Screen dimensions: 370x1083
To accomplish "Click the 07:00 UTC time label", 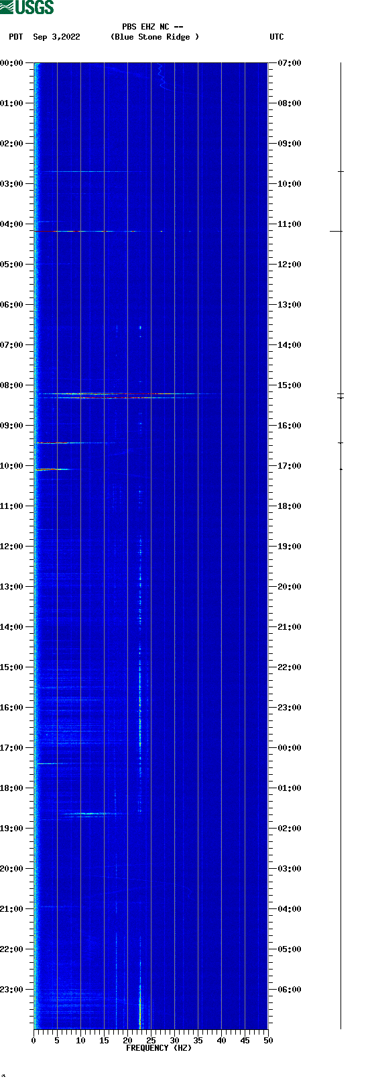I will (x=290, y=63).
